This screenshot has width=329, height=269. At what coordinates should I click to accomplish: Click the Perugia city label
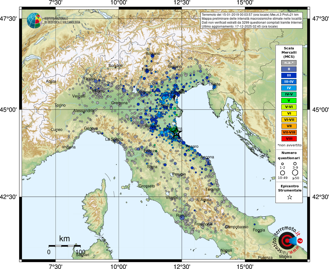click(179, 174)
